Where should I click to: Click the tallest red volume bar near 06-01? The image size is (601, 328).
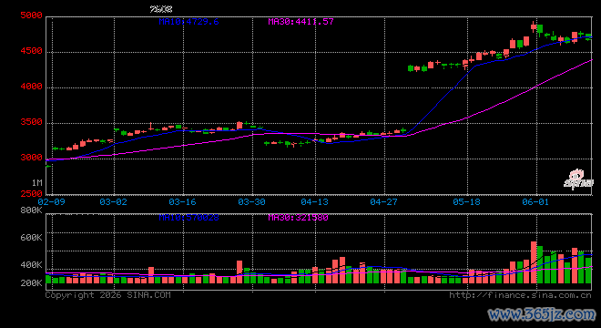(x=534, y=262)
